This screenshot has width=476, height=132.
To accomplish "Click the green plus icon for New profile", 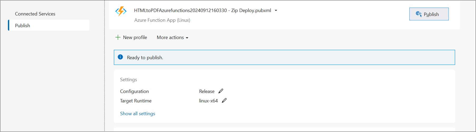I will (118, 37).
